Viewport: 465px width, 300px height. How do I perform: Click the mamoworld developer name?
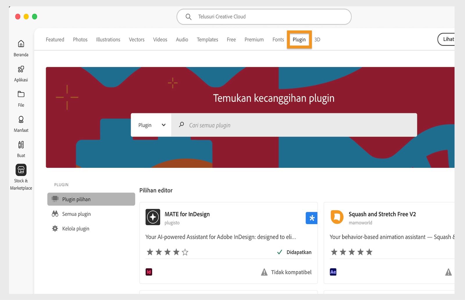(360, 223)
